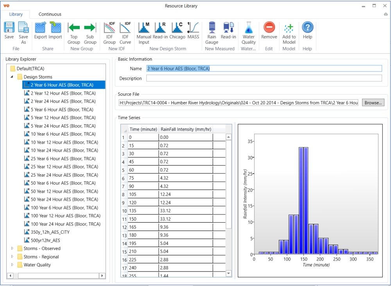Screen dimensions: 391x286
Task: Select the Chicago design storm tool
Action: click(177, 30)
